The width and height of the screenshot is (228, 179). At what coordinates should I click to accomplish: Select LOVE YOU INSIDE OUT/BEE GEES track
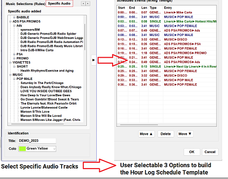pos(46,91)
